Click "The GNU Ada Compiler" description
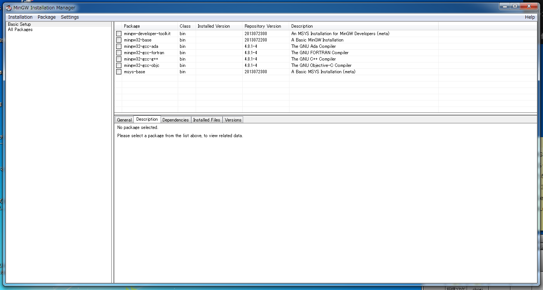 click(x=314, y=46)
